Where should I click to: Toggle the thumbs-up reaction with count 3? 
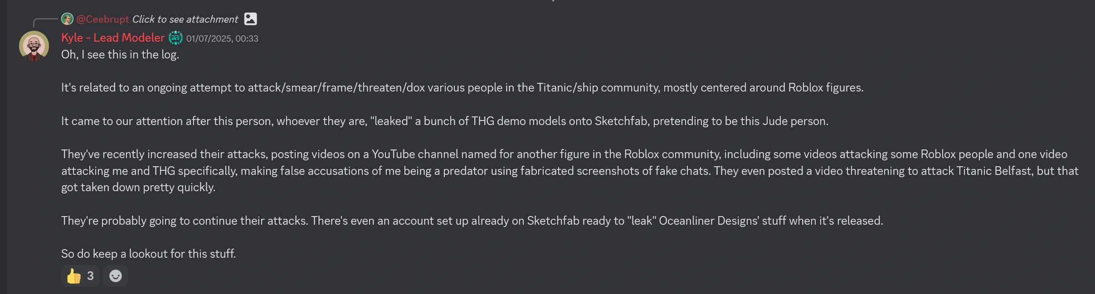point(80,276)
